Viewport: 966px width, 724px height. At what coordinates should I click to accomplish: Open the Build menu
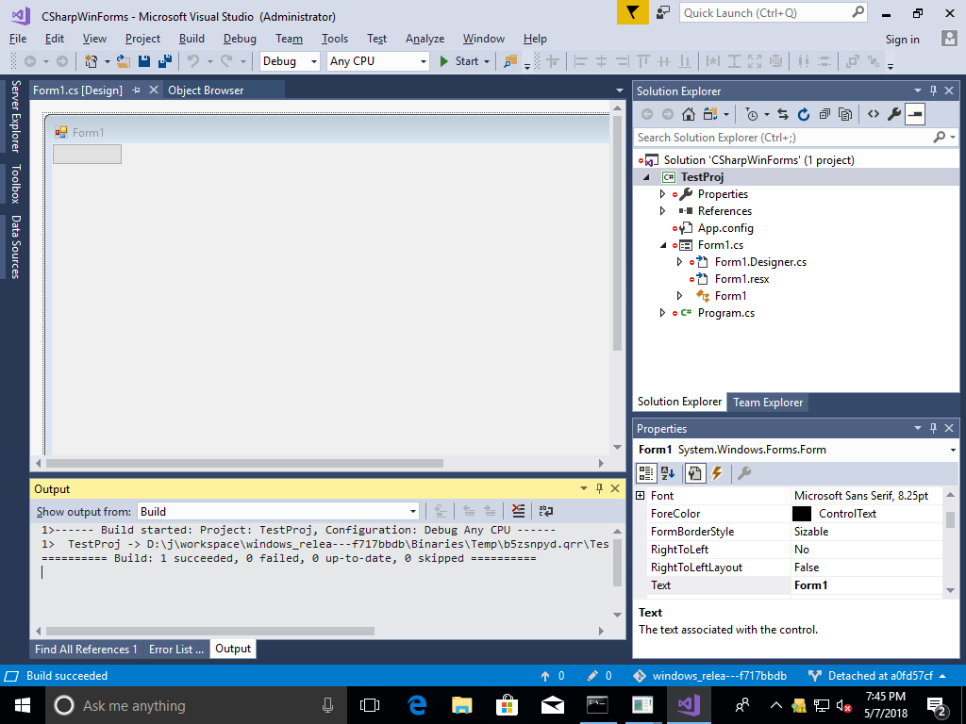[192, 38]
